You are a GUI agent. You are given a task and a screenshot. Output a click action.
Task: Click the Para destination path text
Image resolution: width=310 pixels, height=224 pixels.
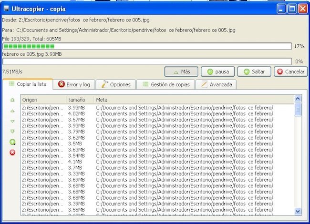coord(119,30)
